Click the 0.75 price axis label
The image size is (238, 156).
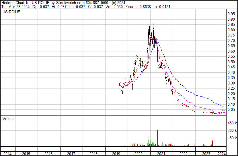[231, 35]
